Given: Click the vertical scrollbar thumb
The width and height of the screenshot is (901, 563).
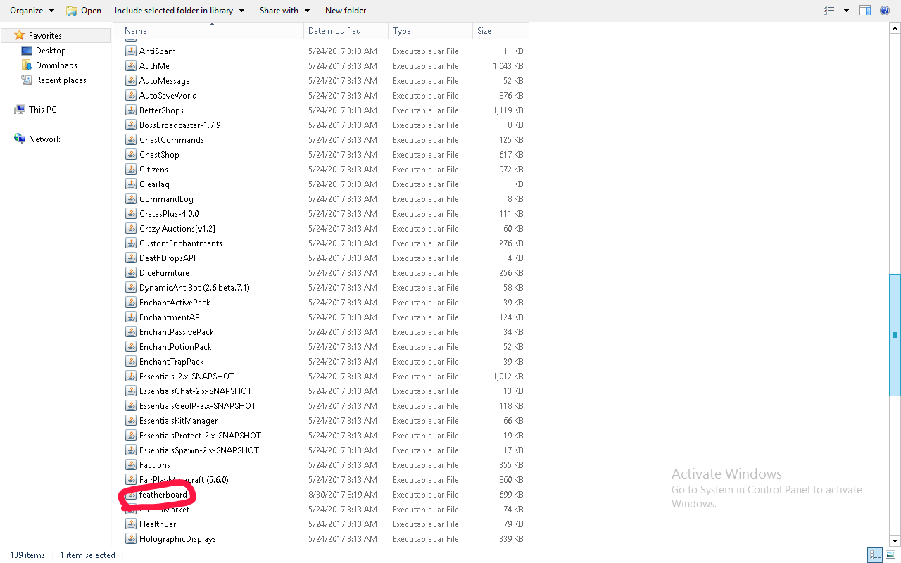Looking at the screenshot, I should [x=895, y=335].
